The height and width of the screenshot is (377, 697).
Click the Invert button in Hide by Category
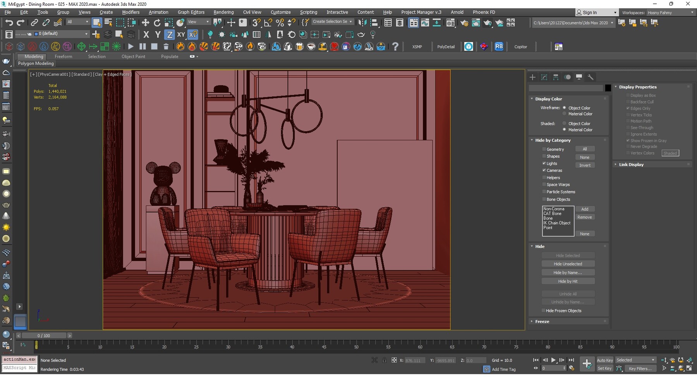click(x=585, y=165)
